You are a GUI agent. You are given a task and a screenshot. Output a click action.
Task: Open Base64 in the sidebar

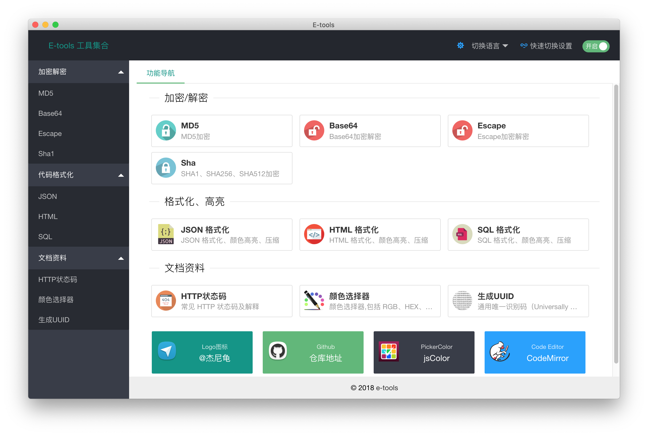[78, 114]
